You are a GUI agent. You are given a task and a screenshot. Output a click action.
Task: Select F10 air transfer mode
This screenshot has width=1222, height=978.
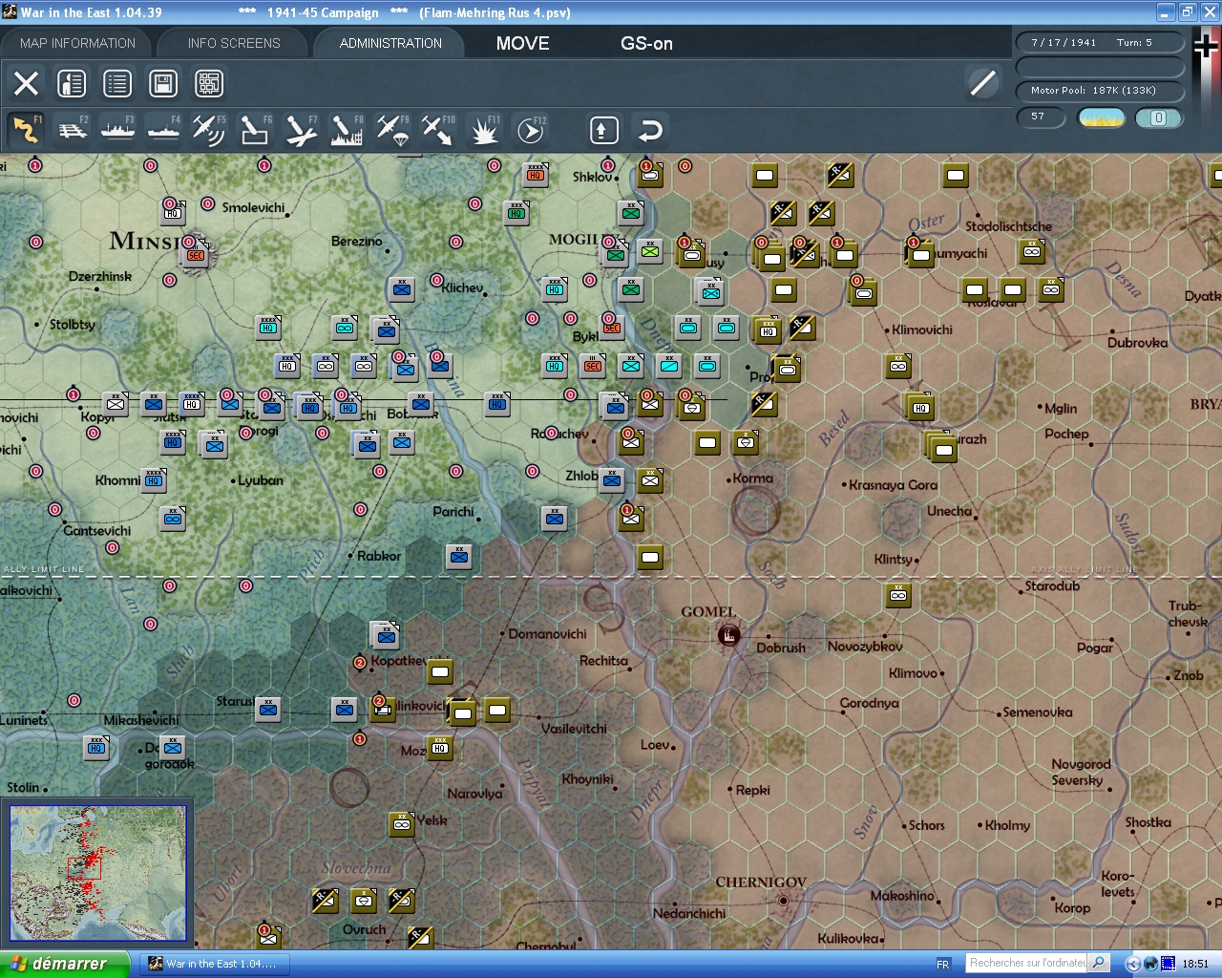click(438, 130)
